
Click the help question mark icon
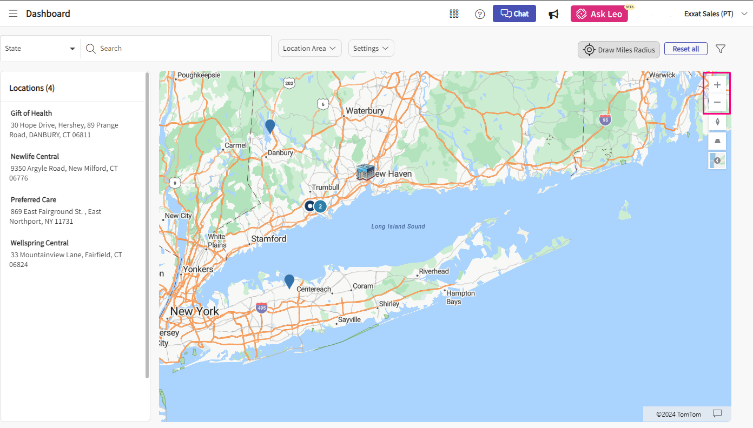(x=480, y=14)
